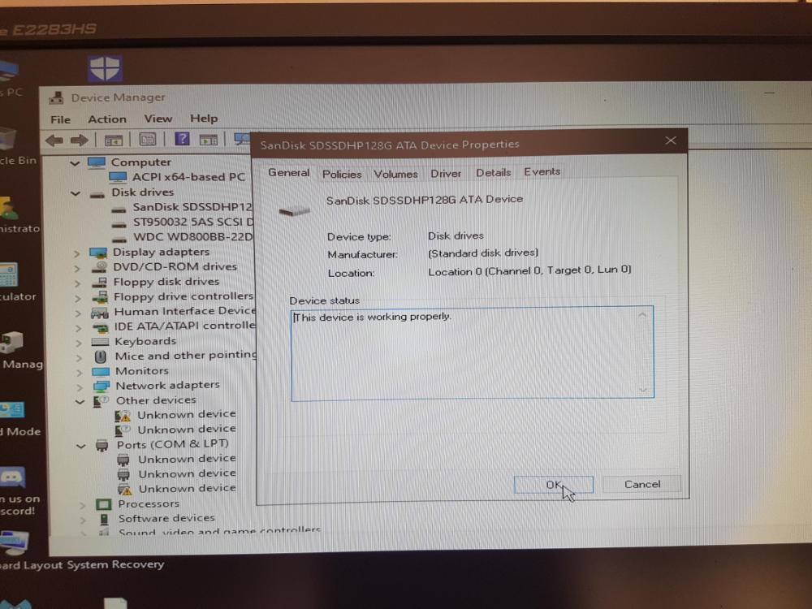Click the Monitors icon

click(101, 372)
